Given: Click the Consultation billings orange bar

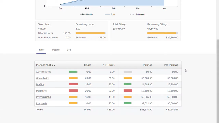Looking at the screenshot, I should 128,78.
